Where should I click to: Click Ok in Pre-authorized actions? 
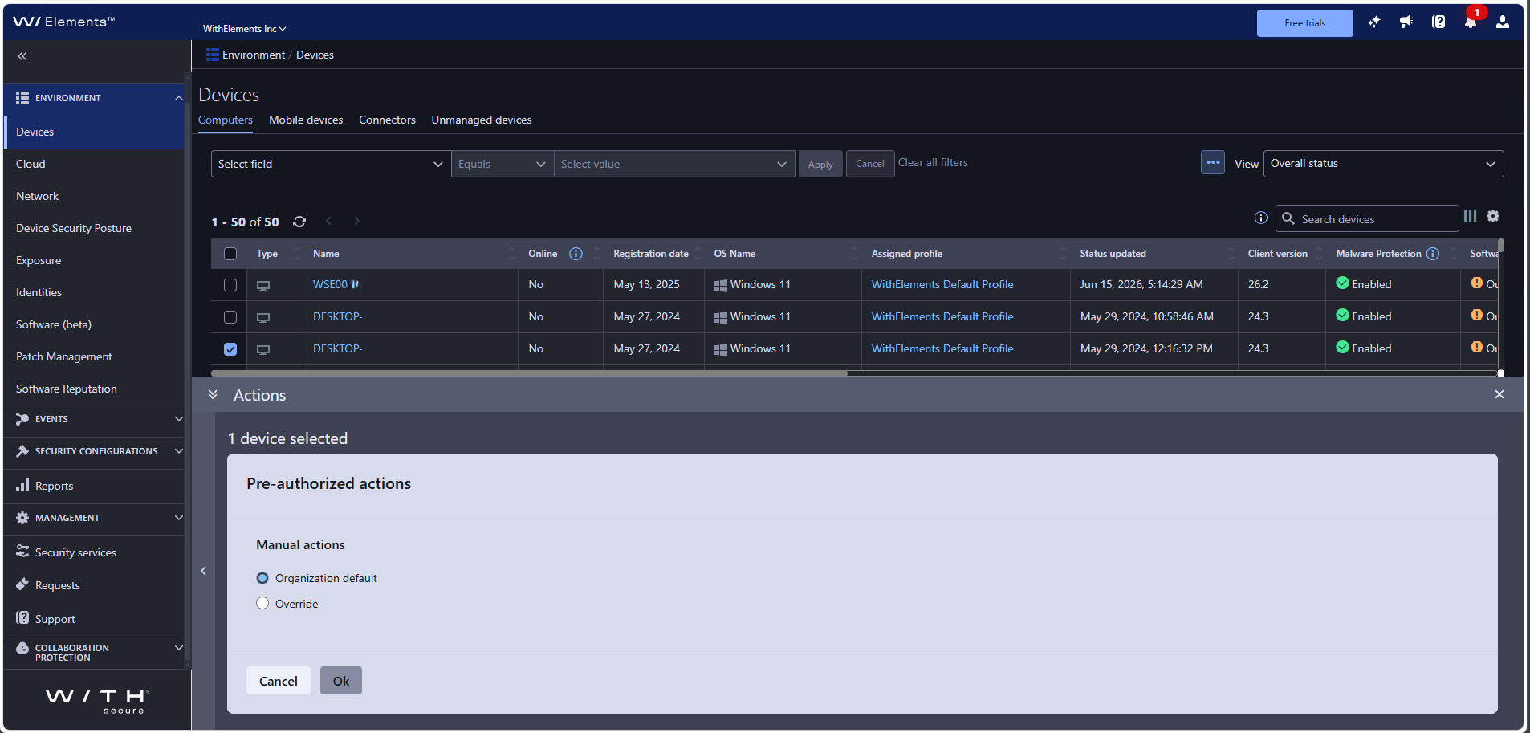pyautogui.click(x=341, y=681)
